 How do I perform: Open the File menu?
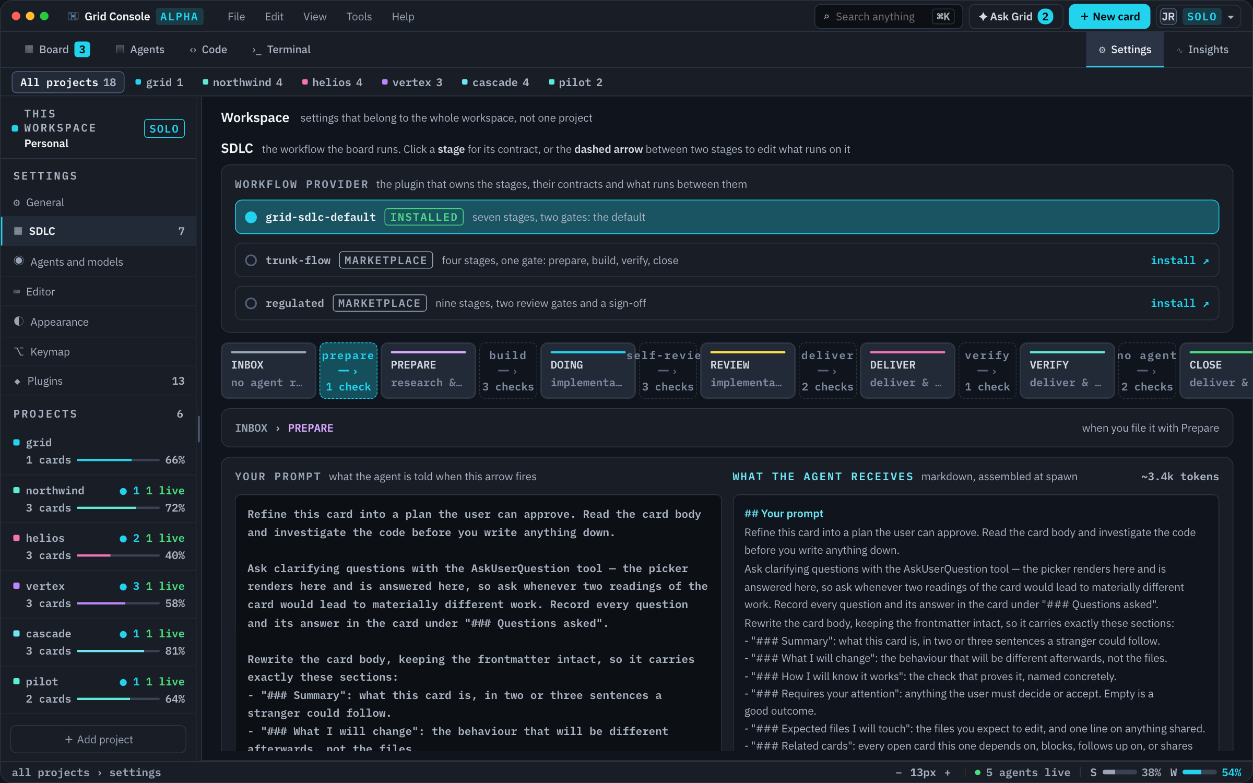(236, 17)
